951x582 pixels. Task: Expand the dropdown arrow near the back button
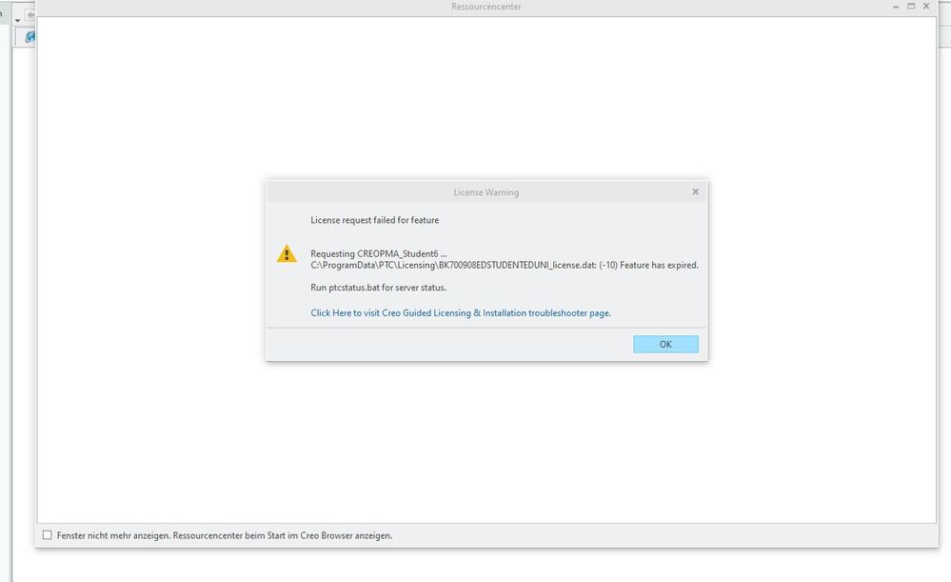click(x=17, y=20)
